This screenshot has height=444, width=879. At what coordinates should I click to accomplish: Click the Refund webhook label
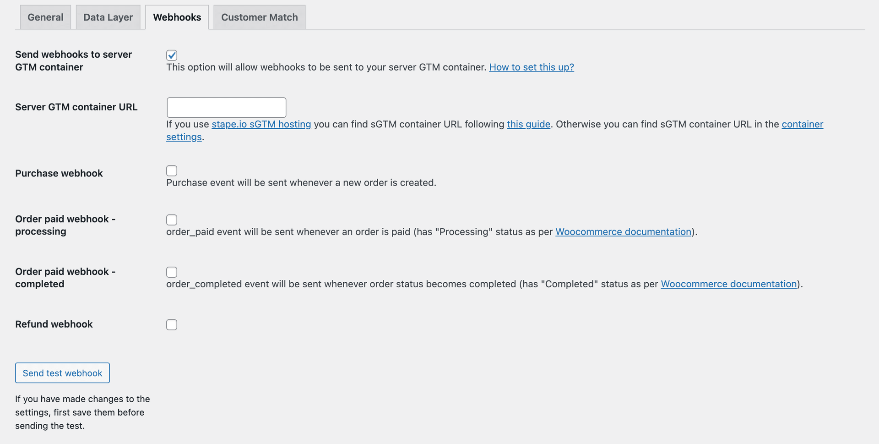click(x=54, y=324)
